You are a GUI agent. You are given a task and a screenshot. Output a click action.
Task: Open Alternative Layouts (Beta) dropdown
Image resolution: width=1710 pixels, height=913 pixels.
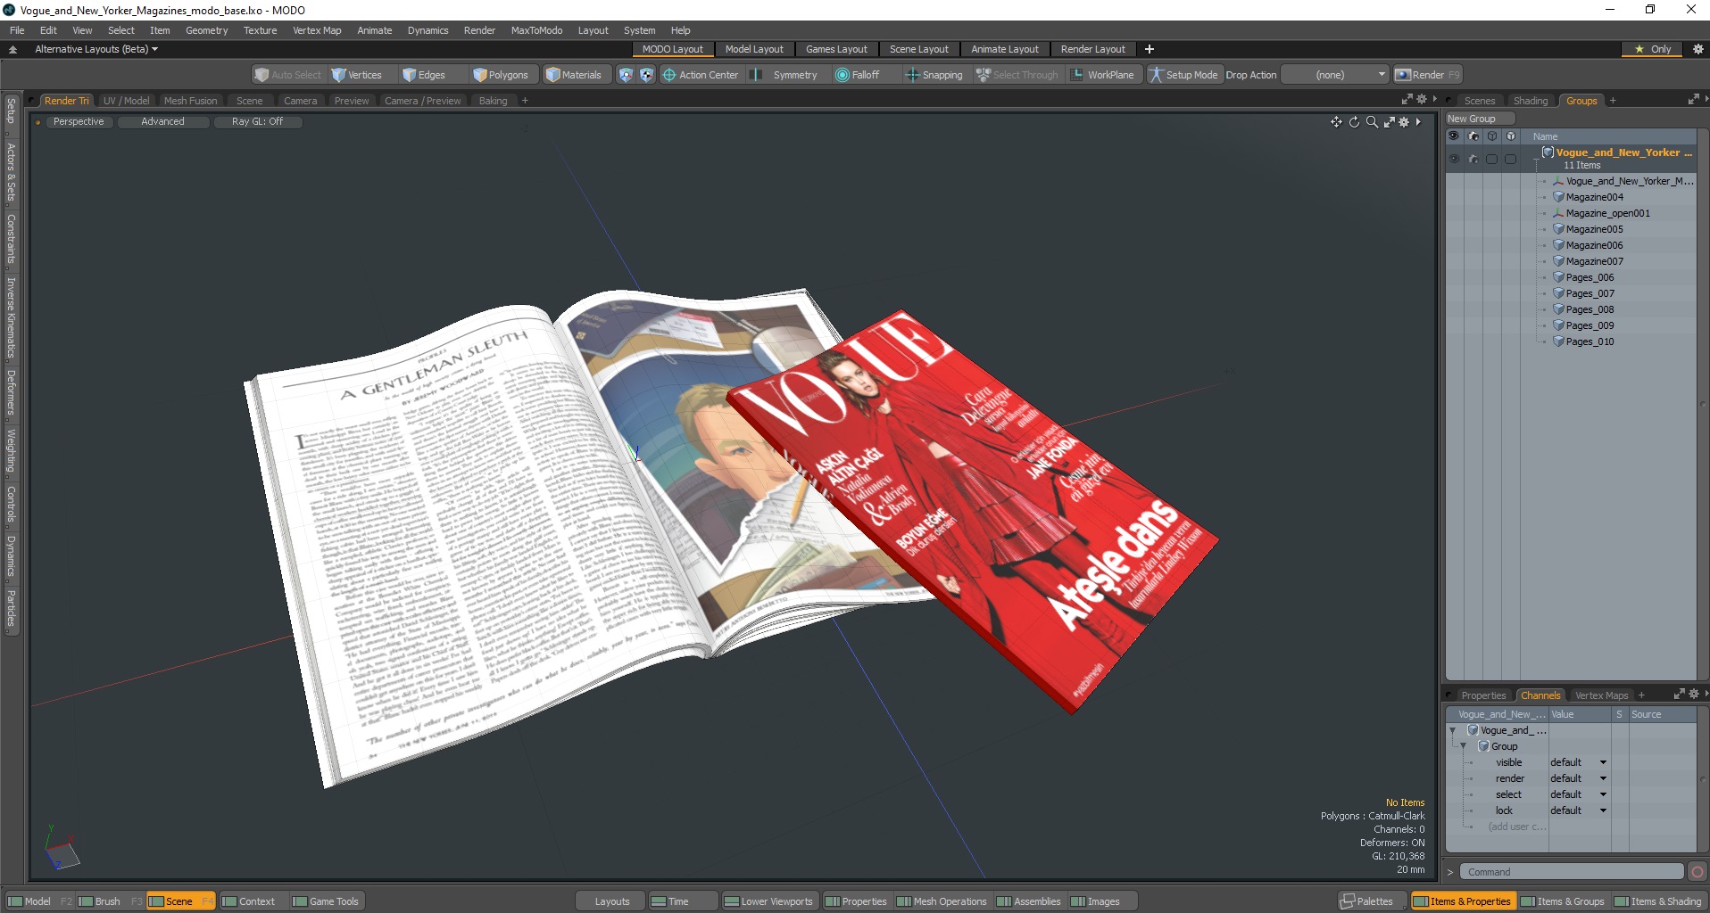point(95,49)
